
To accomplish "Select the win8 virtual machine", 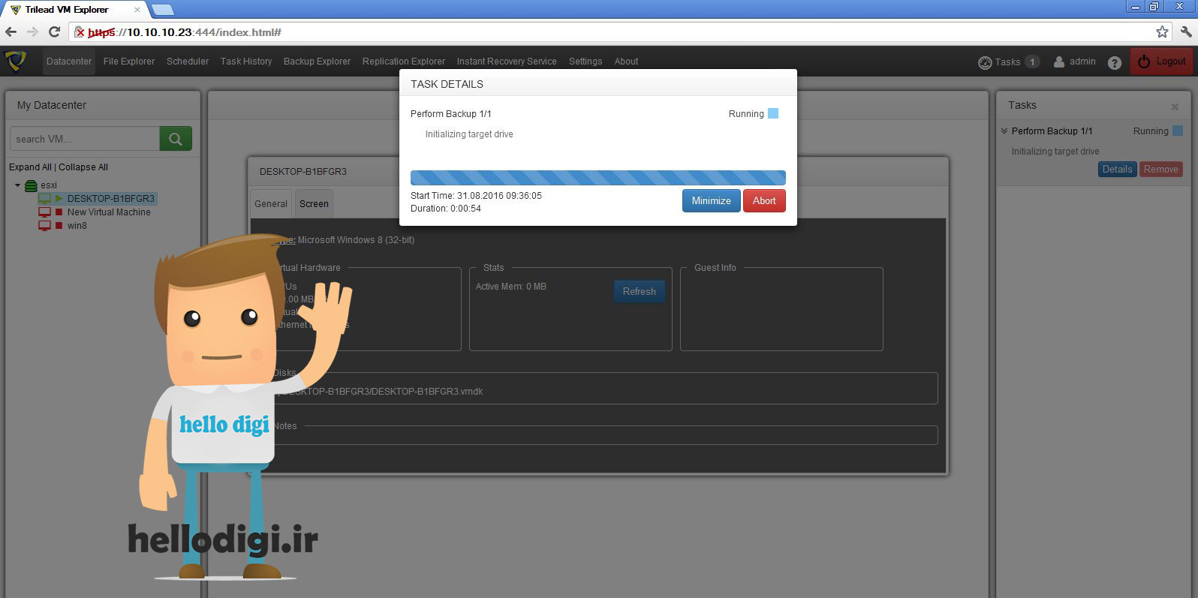I will click(77, 226).
